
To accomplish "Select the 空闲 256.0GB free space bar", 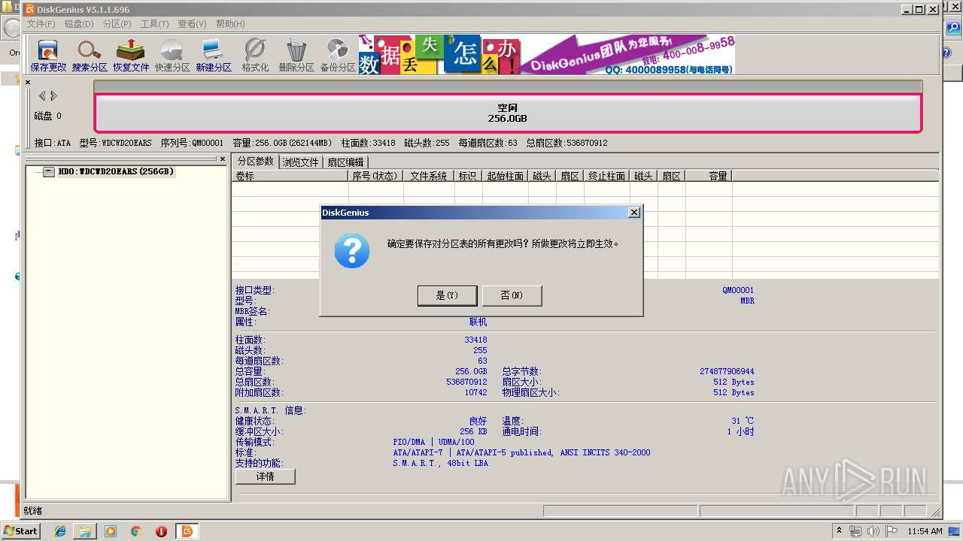I will pyautogui.click(x=508, y=113).
